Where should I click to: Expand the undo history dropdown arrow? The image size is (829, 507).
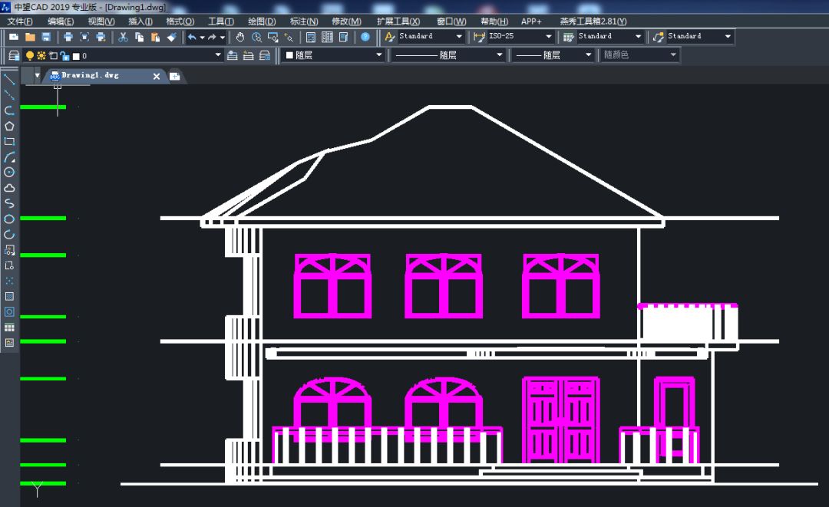(x=202, y=37)
